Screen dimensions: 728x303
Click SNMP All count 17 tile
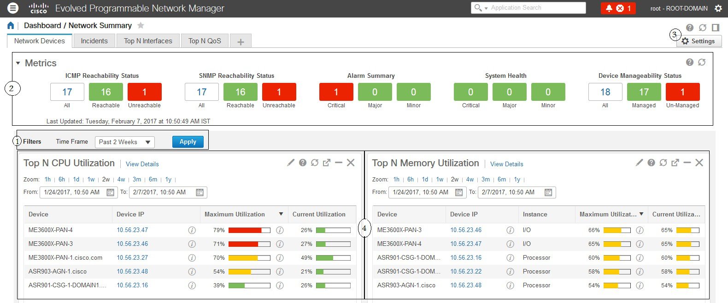click(202, 92)
